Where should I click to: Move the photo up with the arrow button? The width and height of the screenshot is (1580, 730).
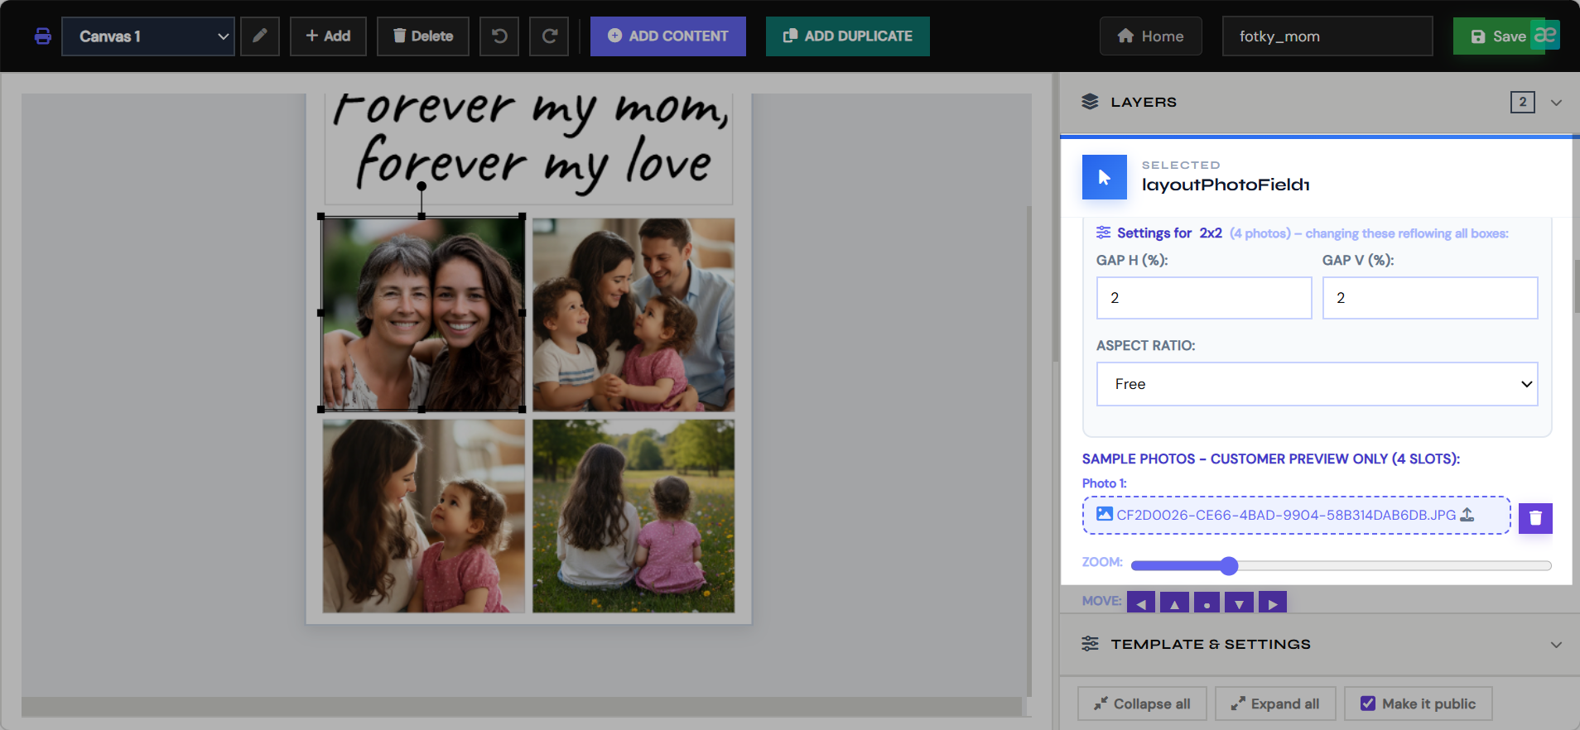[1174, 603]
